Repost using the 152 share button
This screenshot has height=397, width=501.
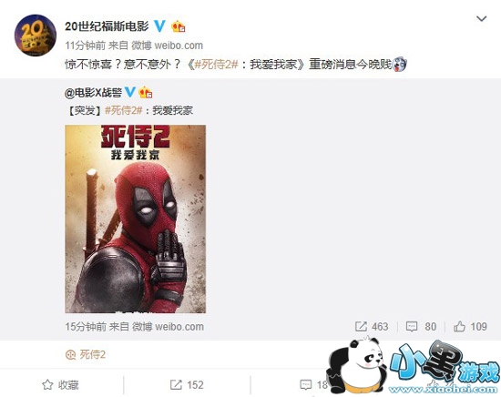[187, 385]
